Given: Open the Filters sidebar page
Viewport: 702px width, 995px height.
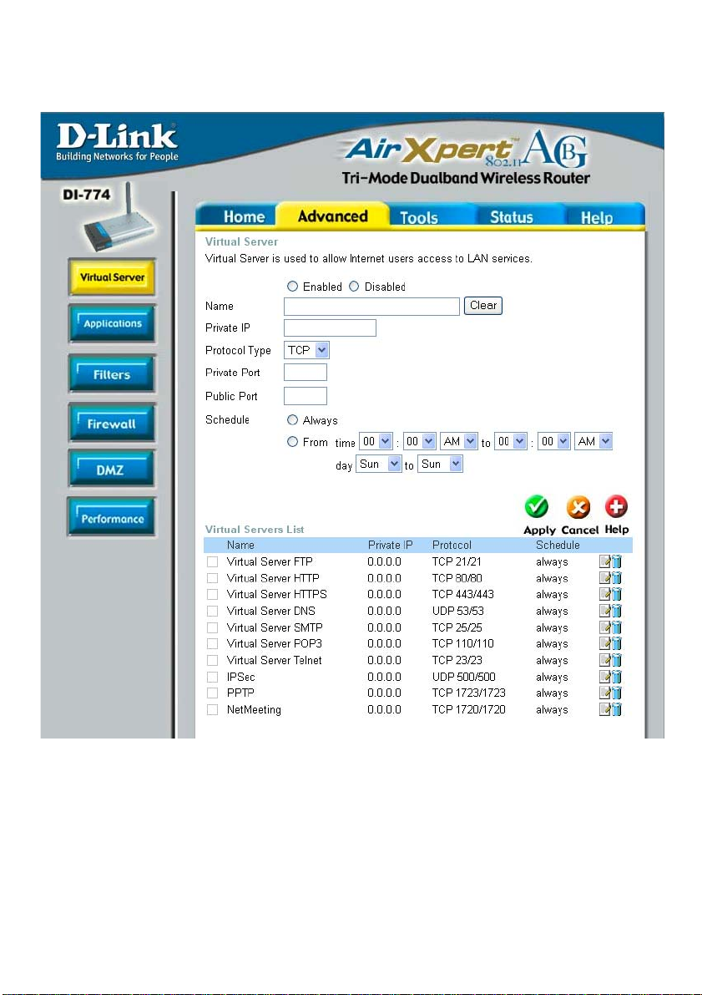Looking at the screenshot, I should tap(112, 374).
